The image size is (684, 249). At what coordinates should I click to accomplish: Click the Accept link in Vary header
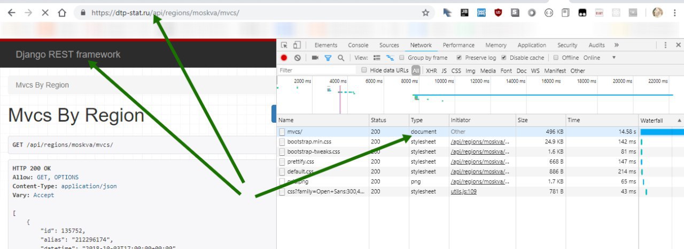coord(44,195)
